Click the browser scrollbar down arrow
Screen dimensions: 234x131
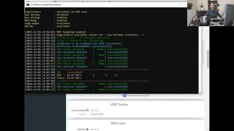click(208, 130)
